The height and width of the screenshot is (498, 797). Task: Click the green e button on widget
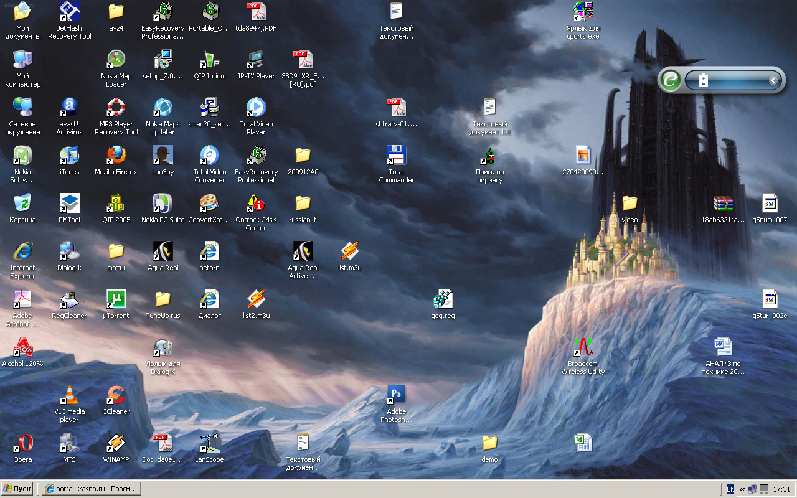pos(671,80)
